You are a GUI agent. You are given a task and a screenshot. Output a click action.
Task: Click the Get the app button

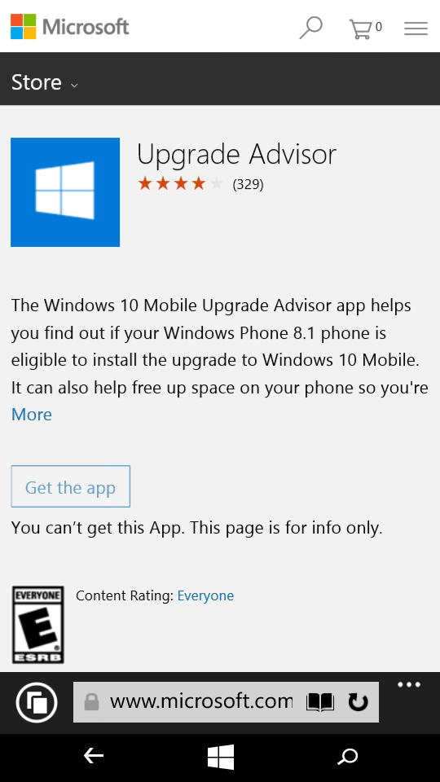tap(70, 486)
